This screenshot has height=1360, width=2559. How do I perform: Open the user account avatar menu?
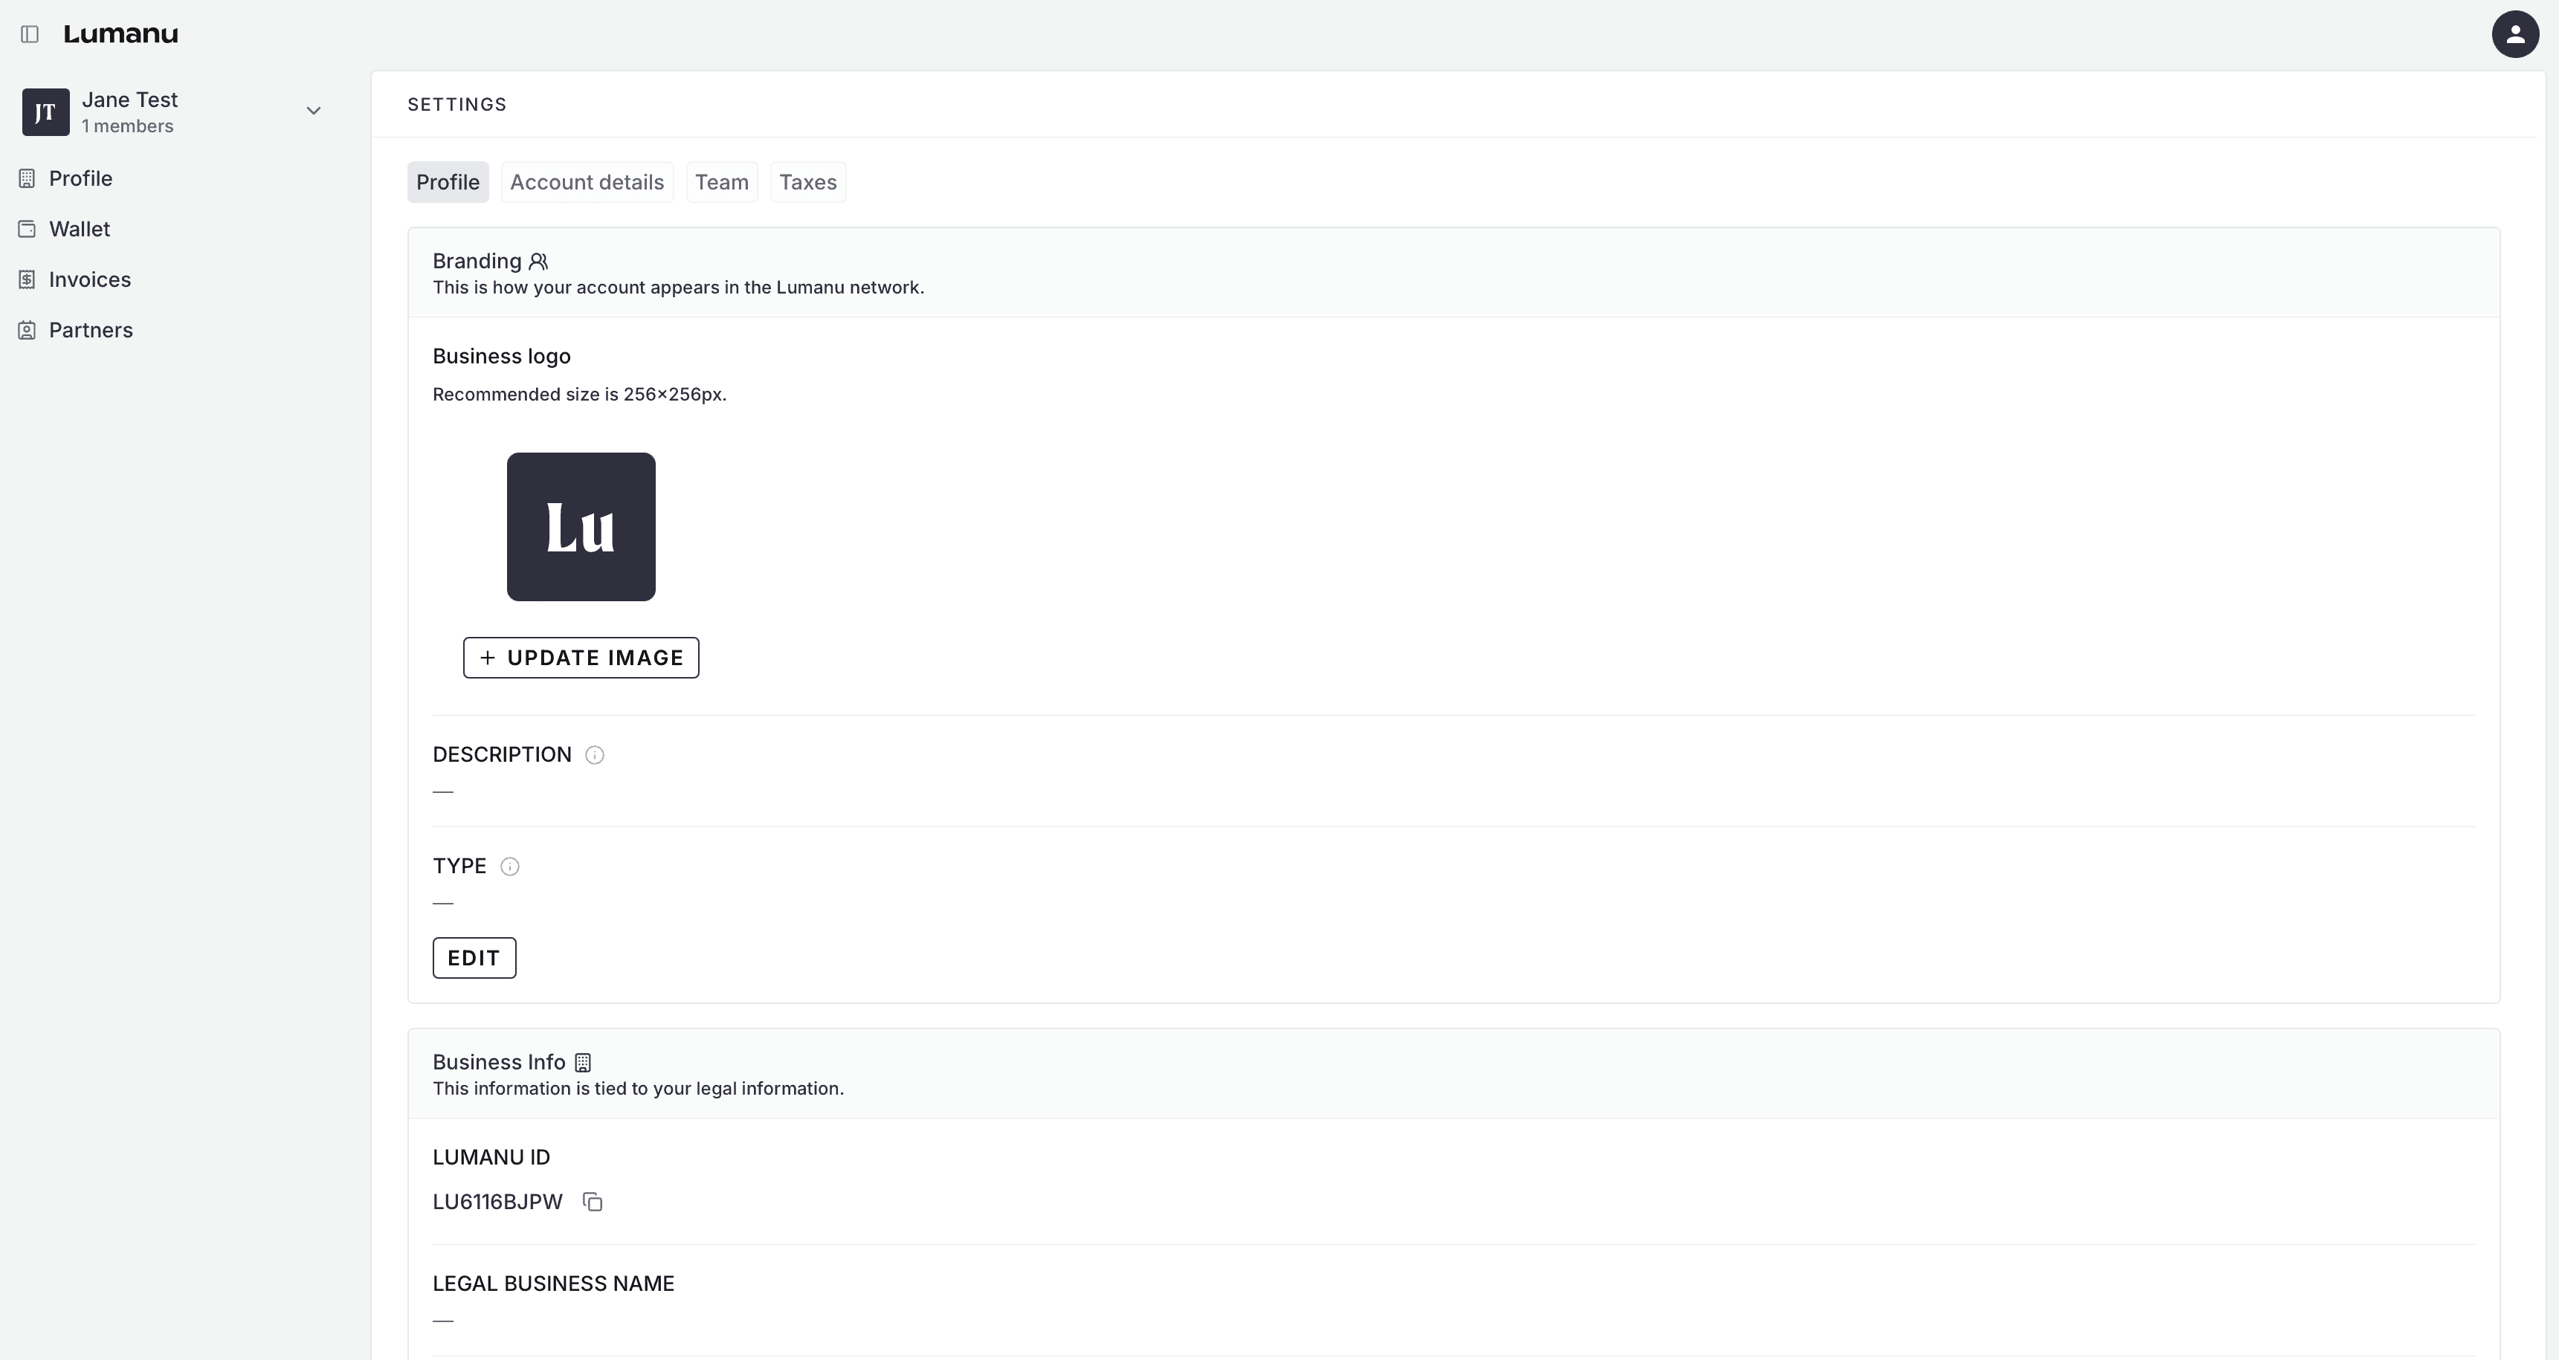coord(2515,35)
